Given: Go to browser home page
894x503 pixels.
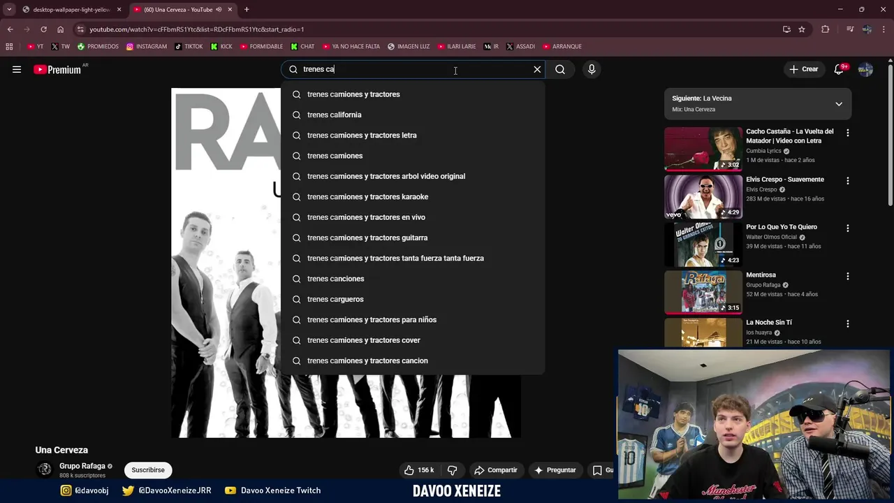Looking at the screenshot, I should 60,29.
